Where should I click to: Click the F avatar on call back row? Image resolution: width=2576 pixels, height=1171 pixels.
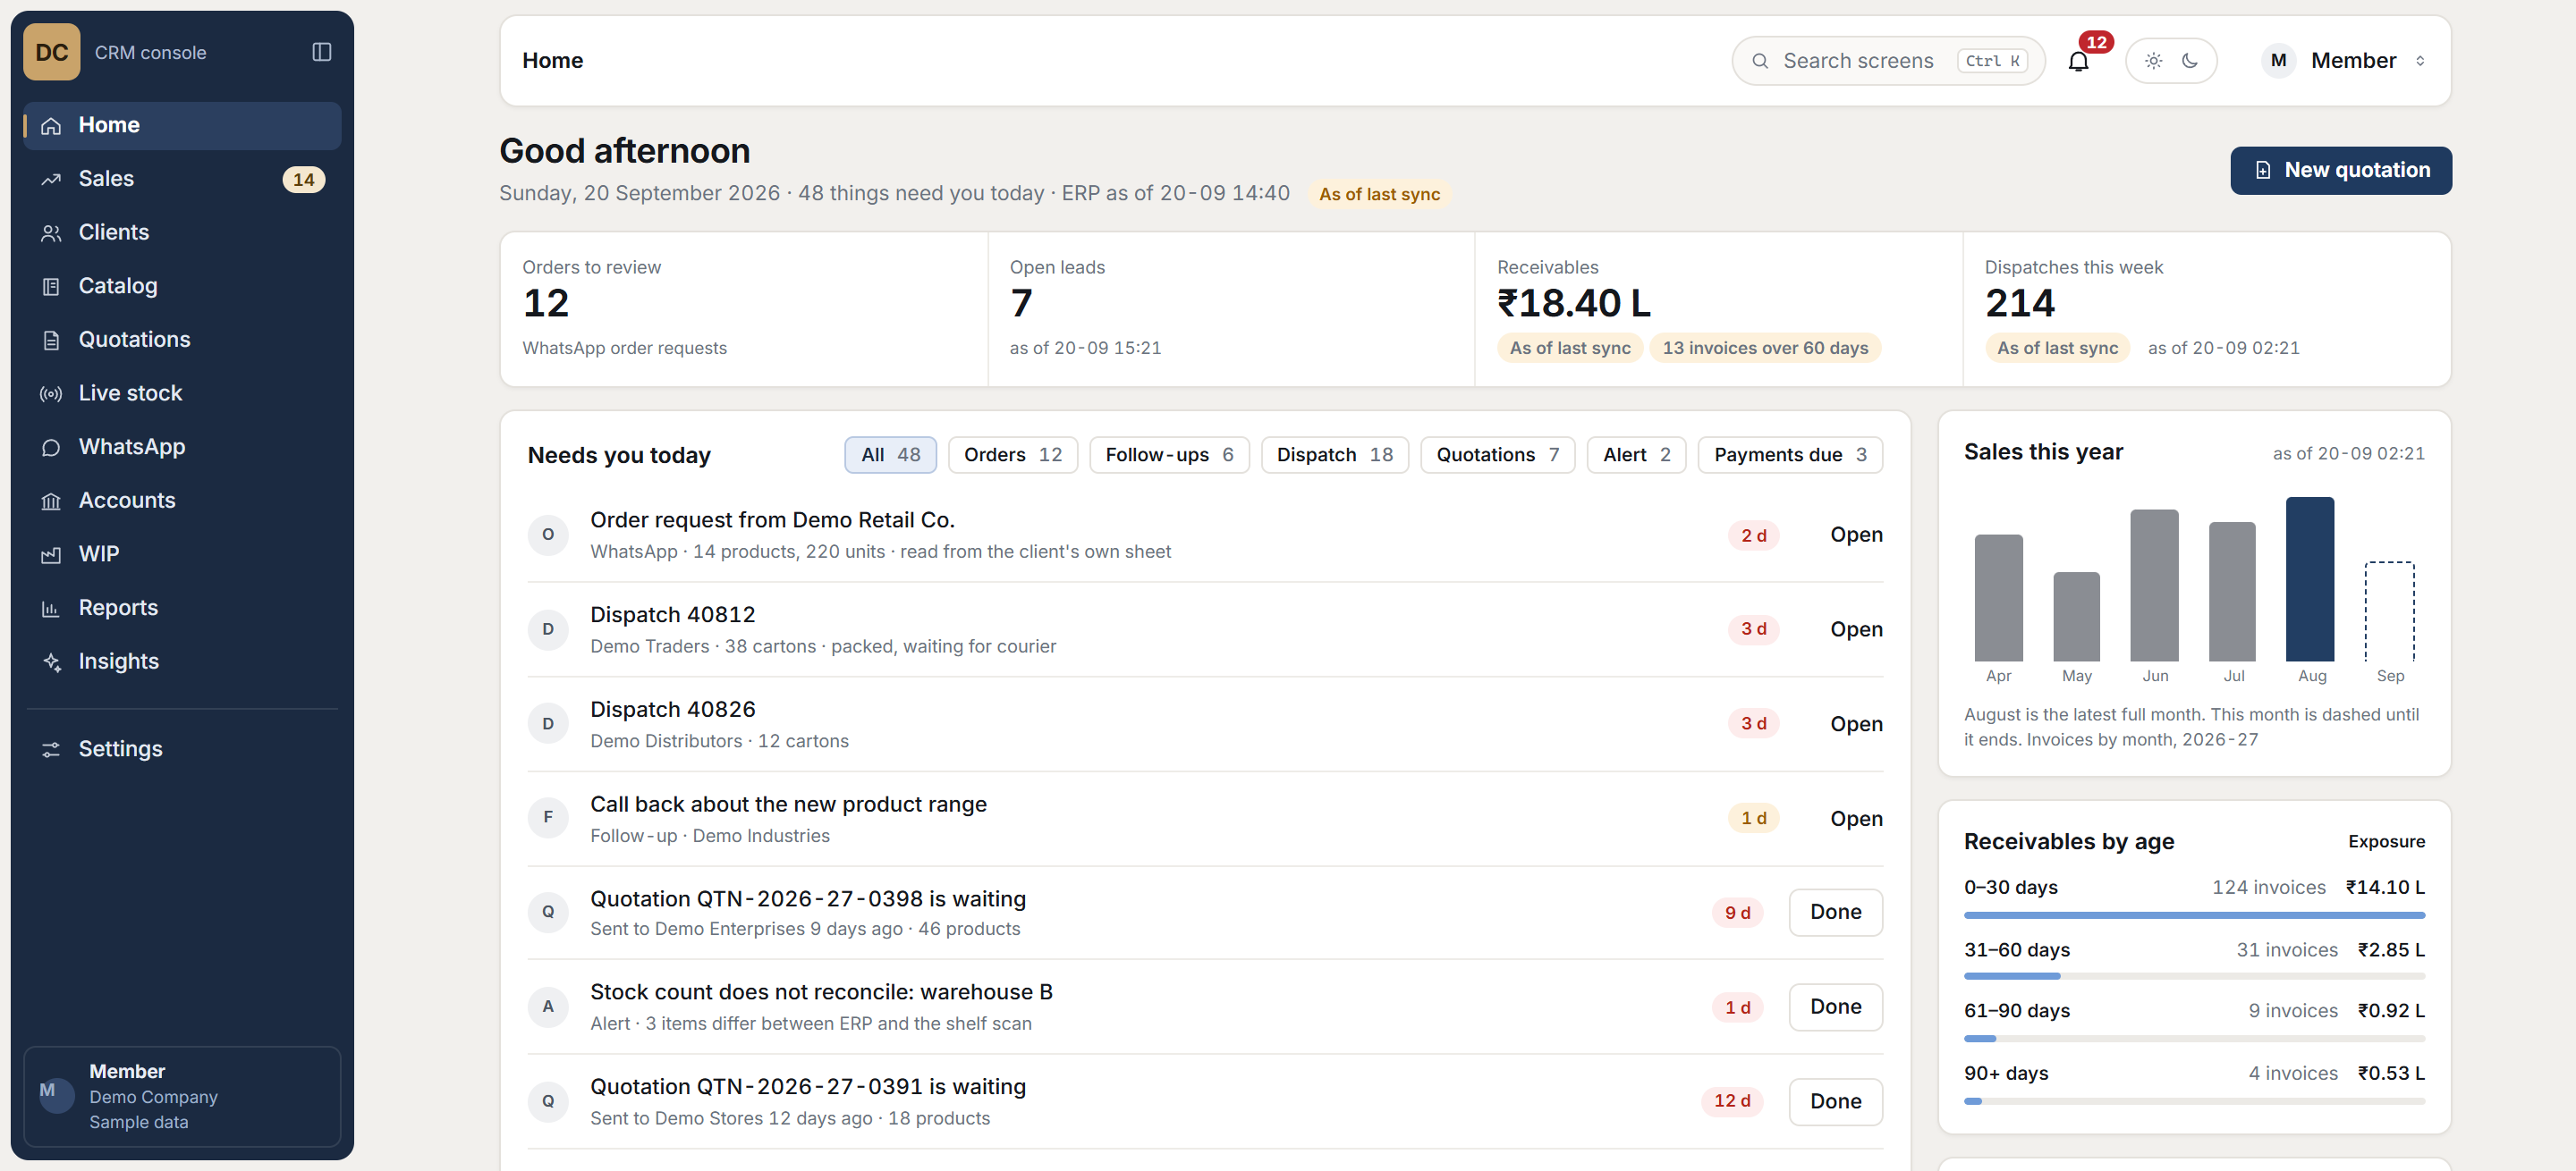[548, 818]
